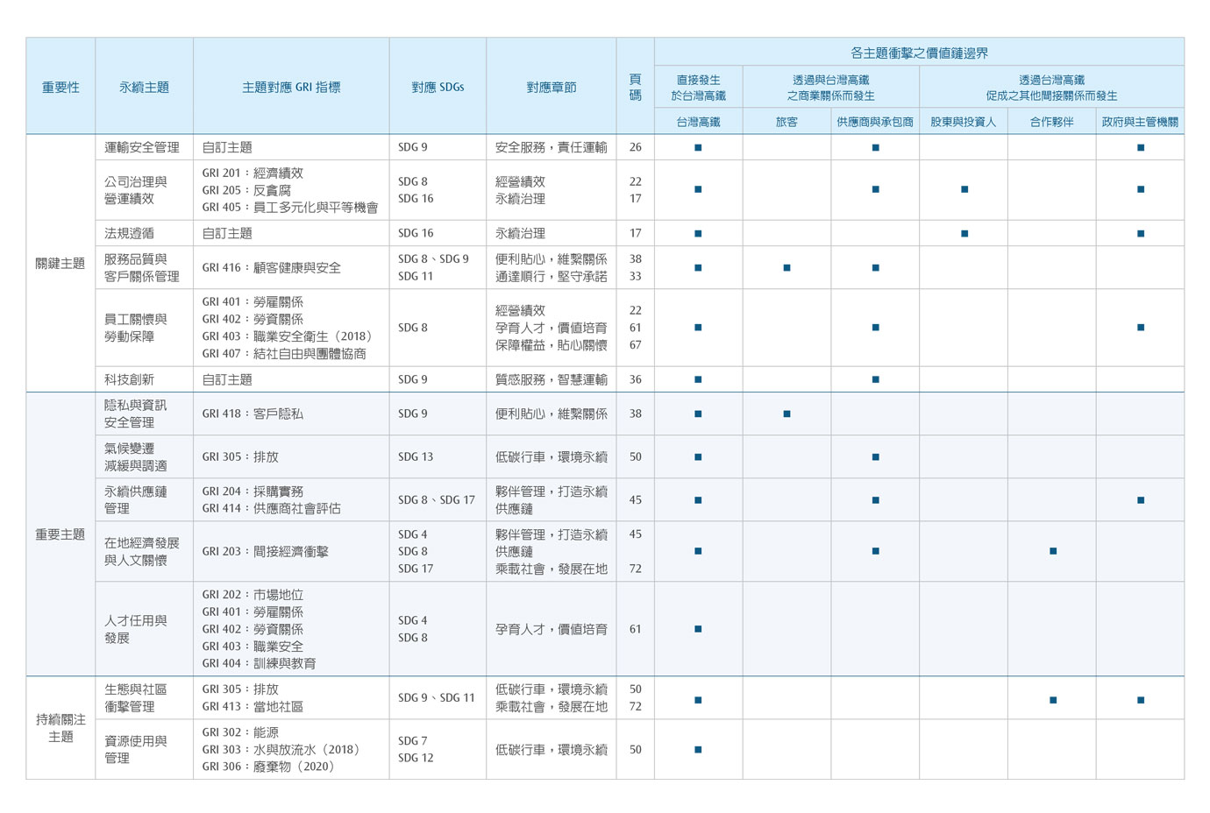The height and width of the screenshot is (813, 1210).
Task: Click the 直接發生於台灣高鐵 header cell
Action: (x=699, y=88)
